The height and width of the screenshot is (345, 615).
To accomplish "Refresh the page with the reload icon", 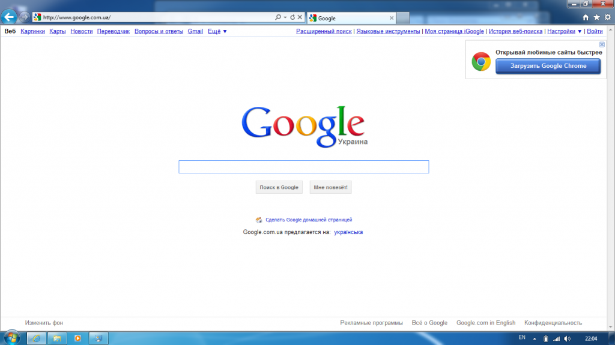I will pyautogui.click(x=292, y=17).
